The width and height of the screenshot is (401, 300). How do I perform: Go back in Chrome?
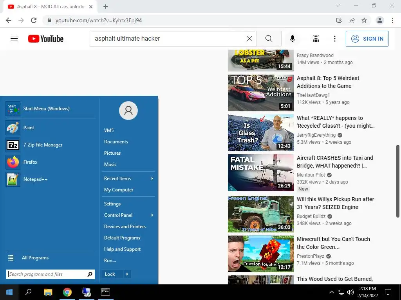9,20
